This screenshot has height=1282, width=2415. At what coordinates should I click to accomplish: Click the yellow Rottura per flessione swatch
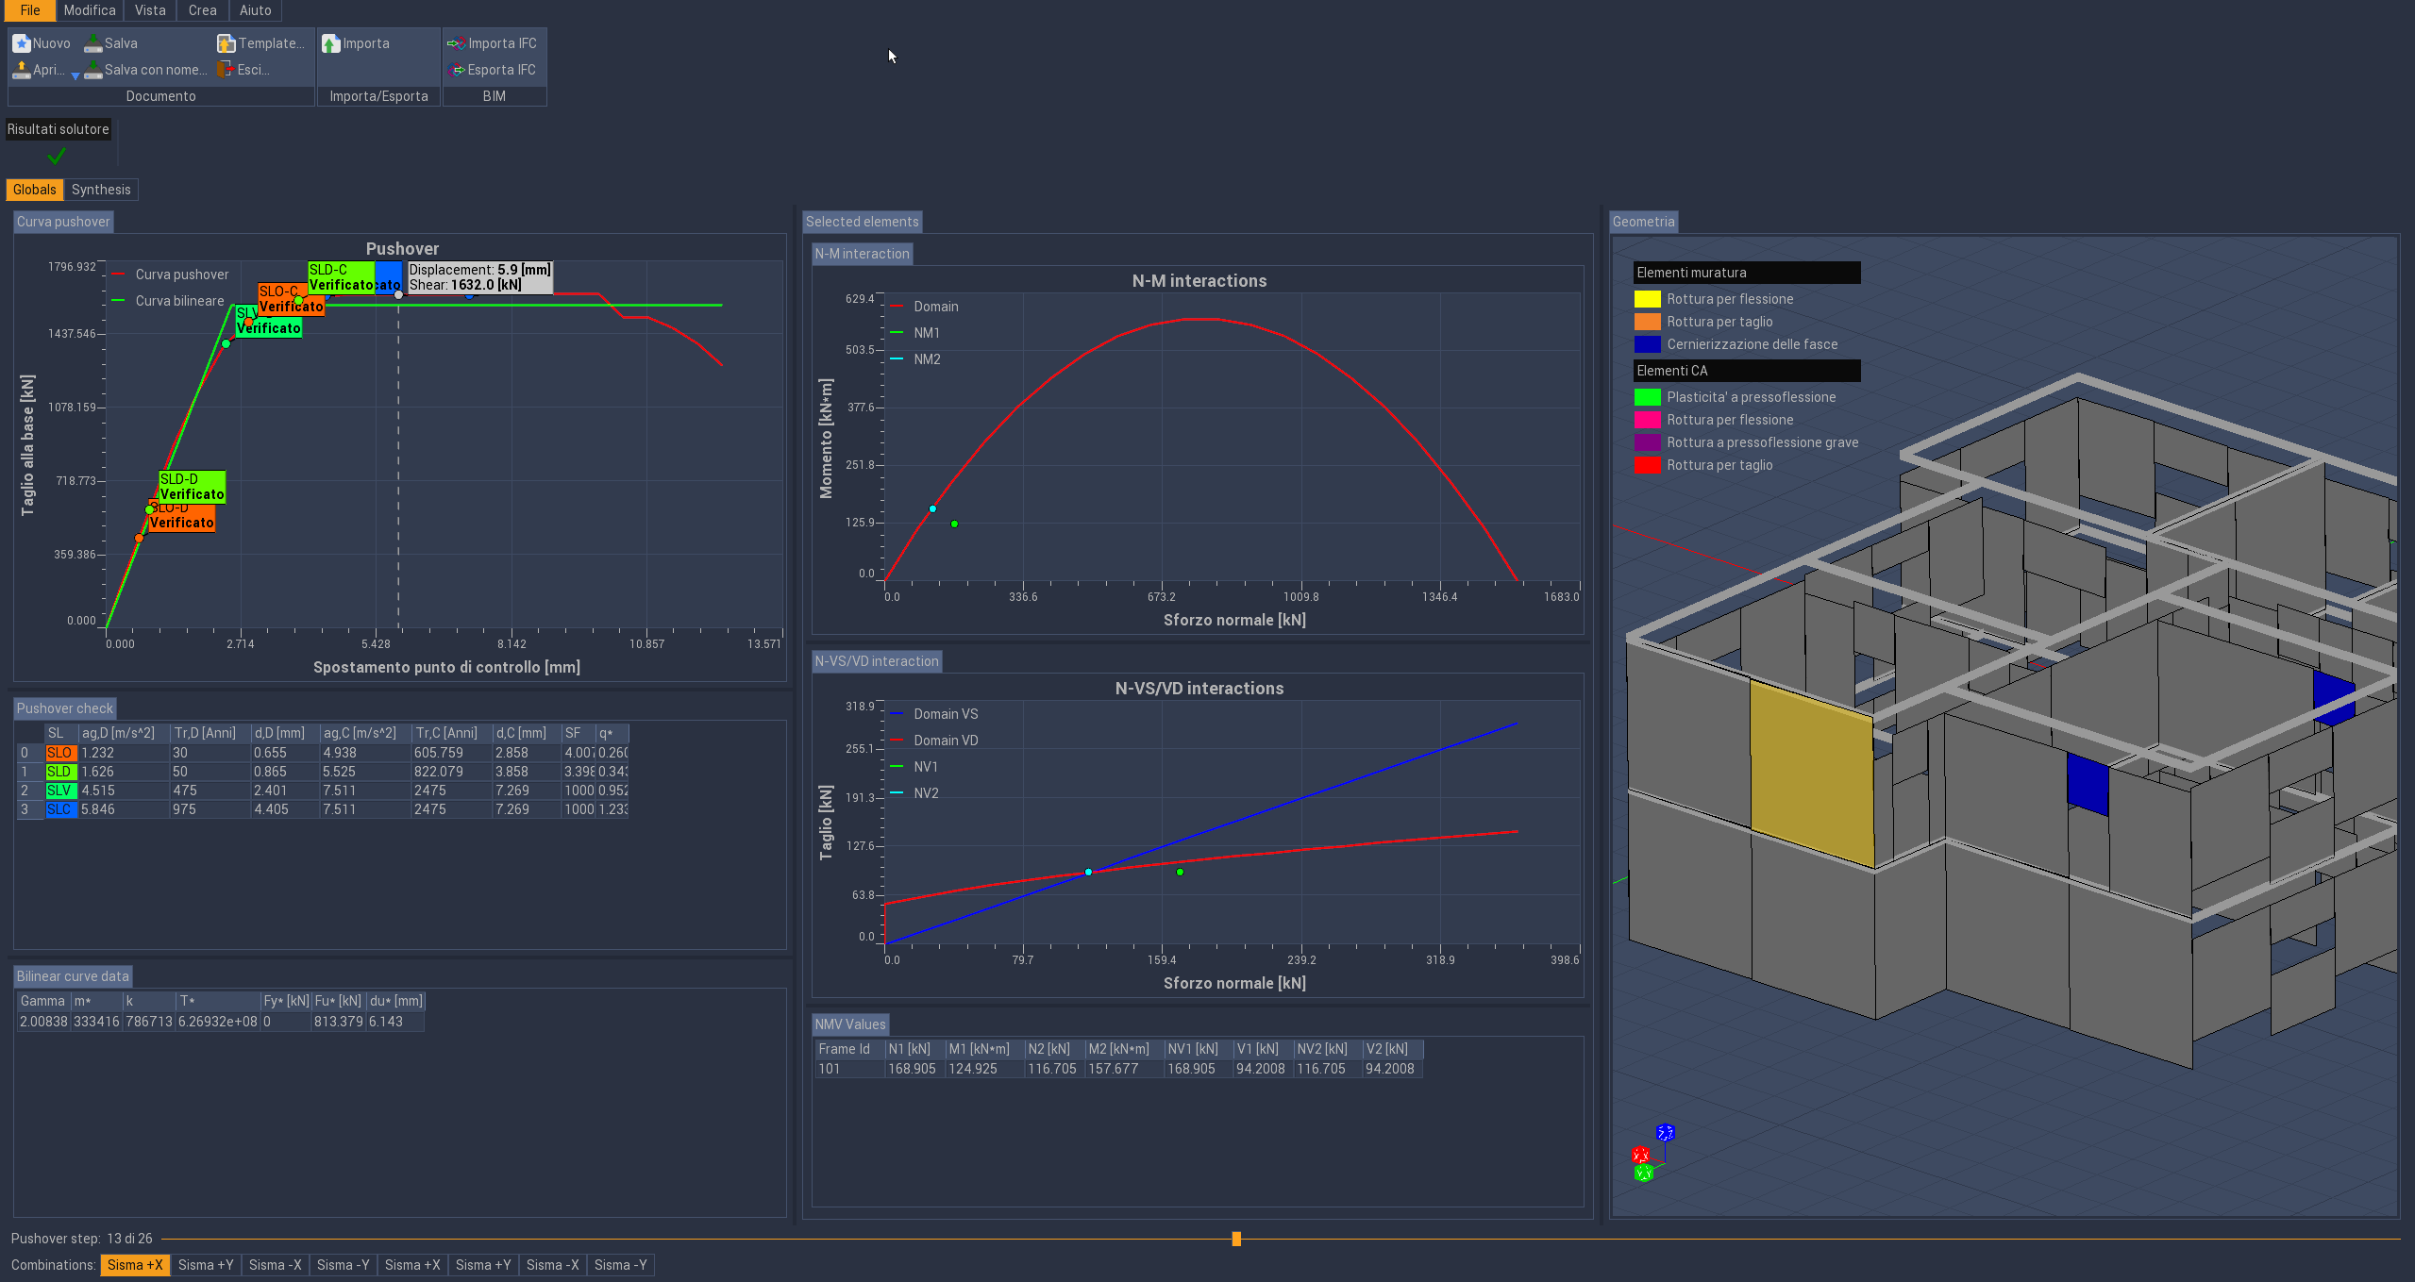tap(1647, 299)
